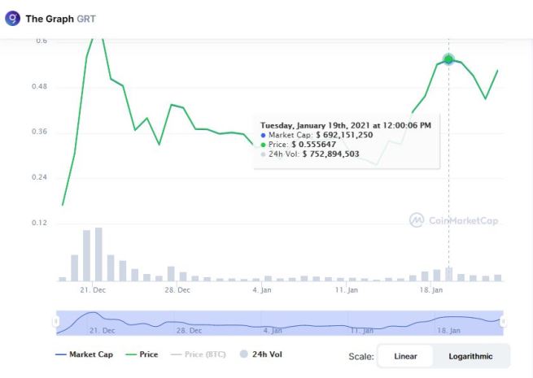Screen dimensions: 533x378
Task: Click the right handle of range navigator
Action: [x=503, y=322]
